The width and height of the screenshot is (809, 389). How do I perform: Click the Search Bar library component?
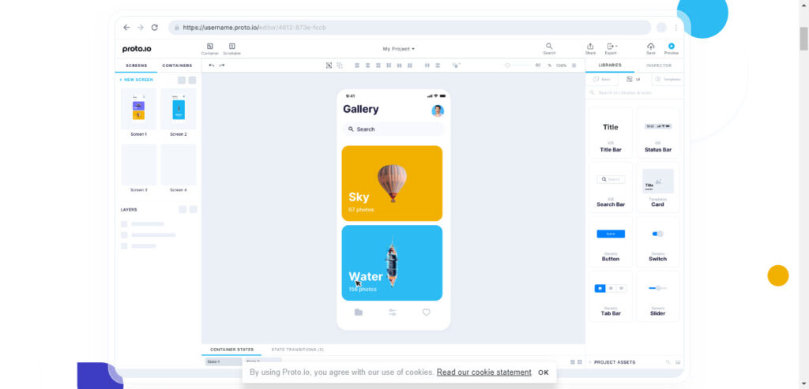[x=611, y=188]
